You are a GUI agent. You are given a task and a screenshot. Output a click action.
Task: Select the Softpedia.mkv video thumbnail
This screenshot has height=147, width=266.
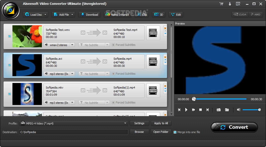[27, 94]
